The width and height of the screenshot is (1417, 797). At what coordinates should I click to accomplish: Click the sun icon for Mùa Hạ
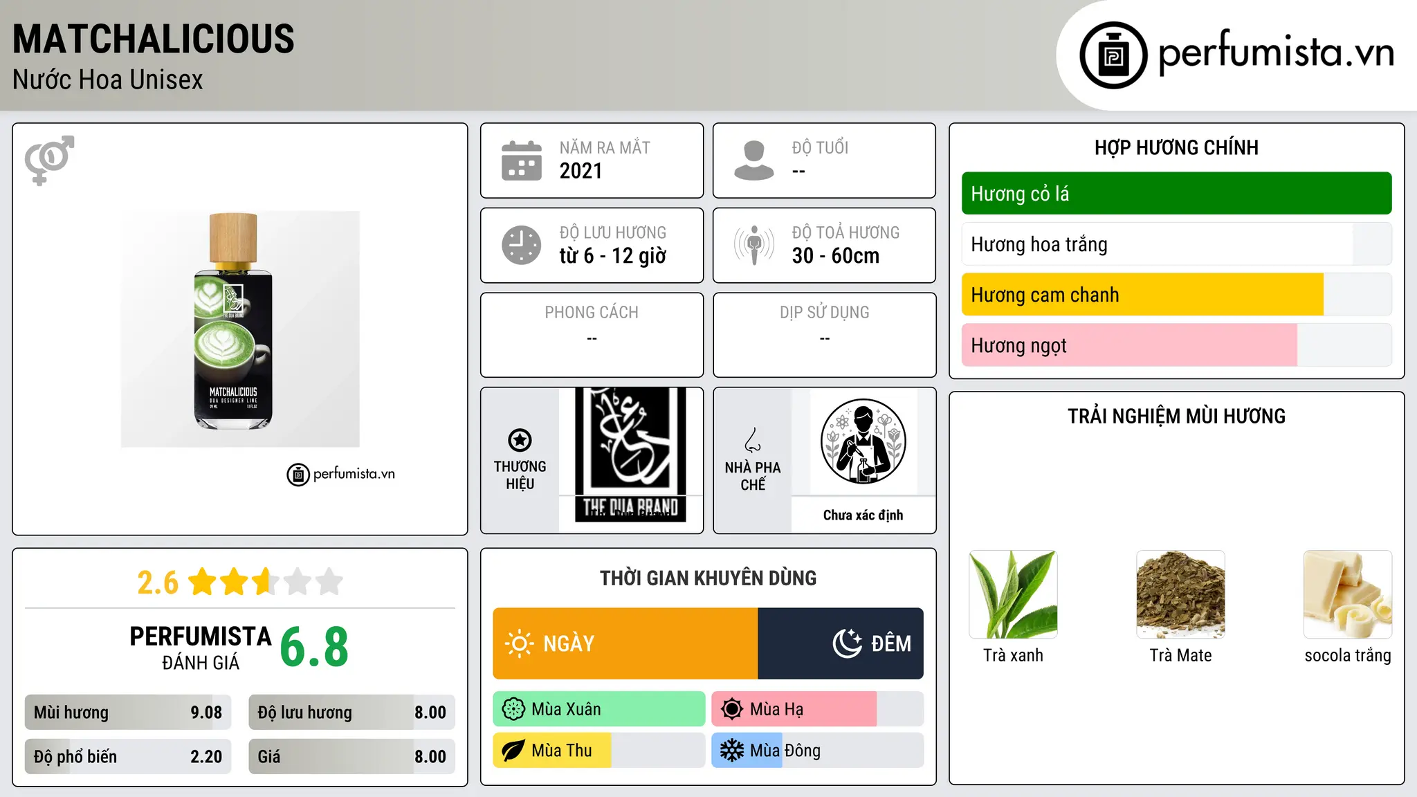tap(732, 709)
